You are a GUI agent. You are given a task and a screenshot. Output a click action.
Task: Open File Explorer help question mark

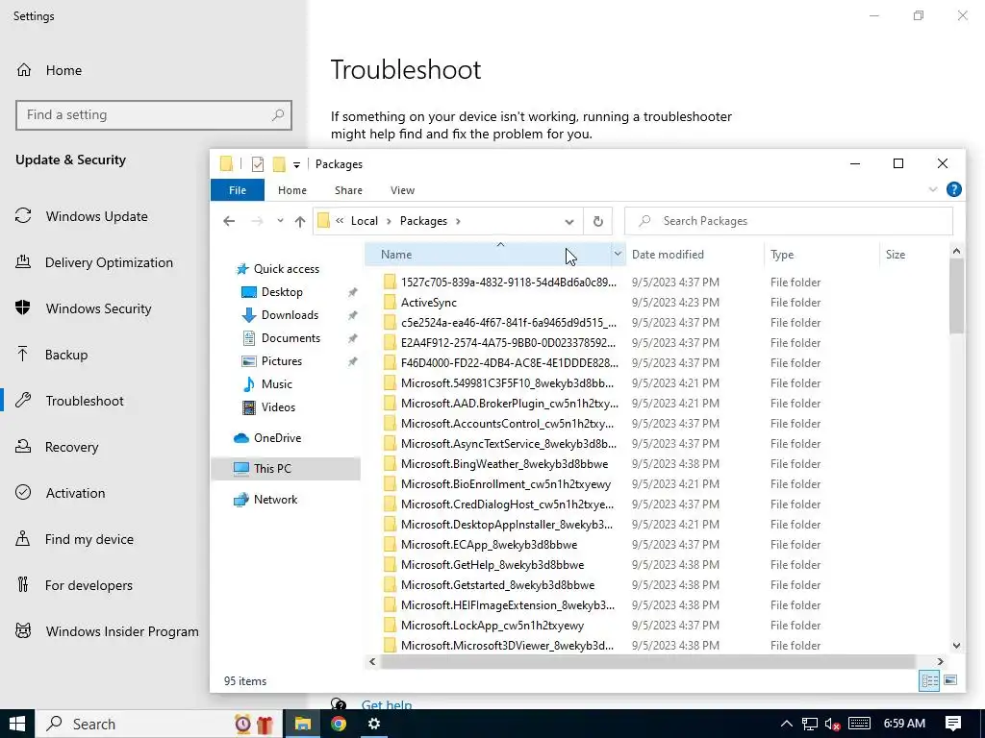[953, 189]
